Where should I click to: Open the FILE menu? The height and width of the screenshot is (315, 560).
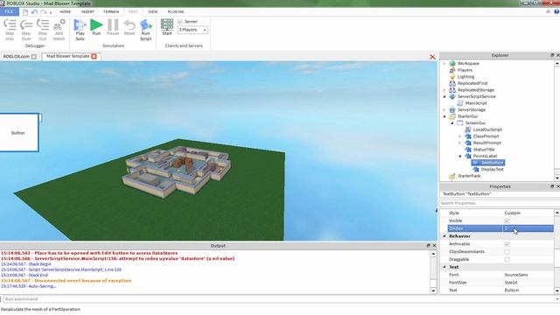point(9,11)
